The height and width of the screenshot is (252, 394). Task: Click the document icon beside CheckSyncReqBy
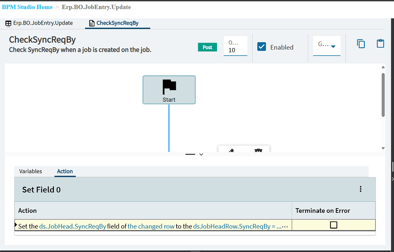pyautogui.click(x=92, y=23)
